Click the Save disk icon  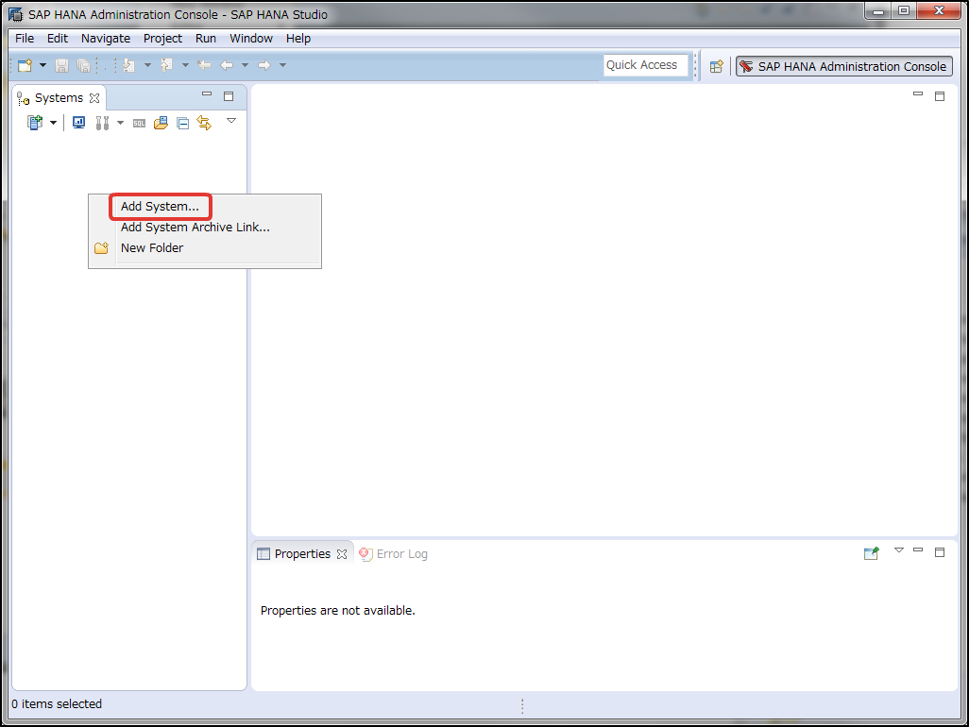[x=61, y=65]
